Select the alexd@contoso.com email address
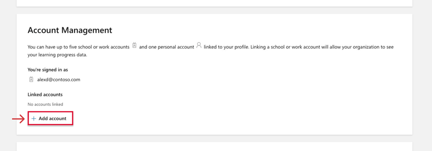Image resolution: width=432 pixels, height=151 pixels. (59, 80)
